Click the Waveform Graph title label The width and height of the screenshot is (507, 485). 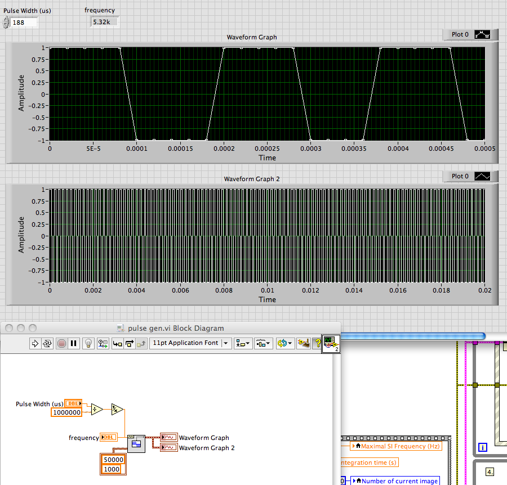[x=252, y=37]
